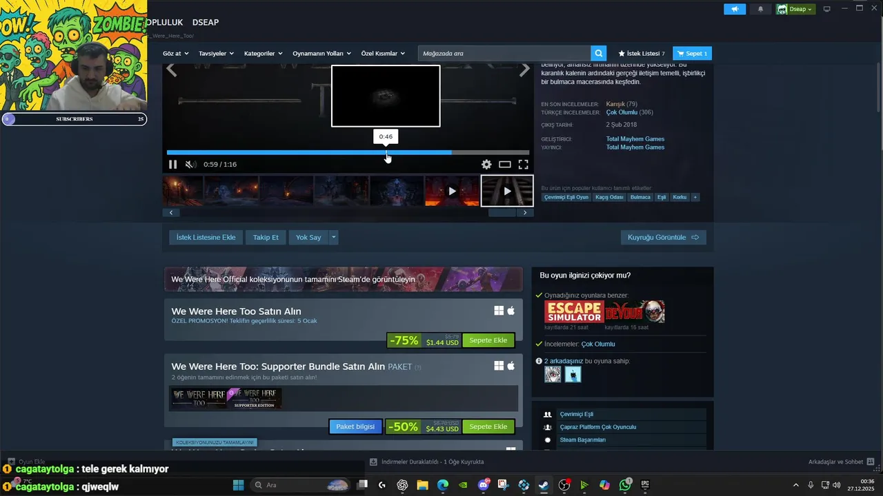The image size is (883, 496).
Task: Expand the Tavsiyeler menu
Action: pos(216,53)
